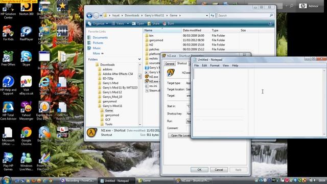327x184 pixels.
Task: Open Launch Internet Explorer desktop icon
Action: [x=44, y=85]
